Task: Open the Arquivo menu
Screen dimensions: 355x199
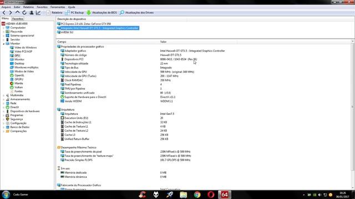Action: tap(6, 7)
